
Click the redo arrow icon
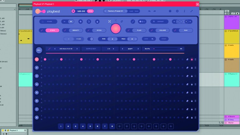click(x=154, y=11)
